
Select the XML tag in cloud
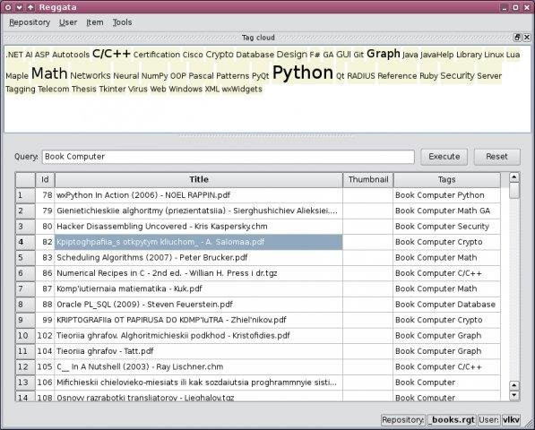tap(211, 89)
